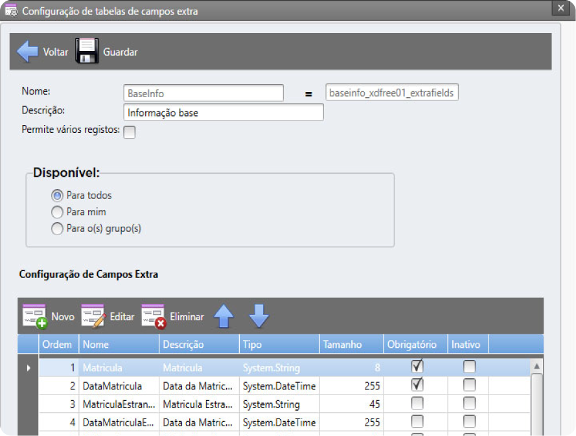Select the MatriculaEstran... row in the grid

119,404
